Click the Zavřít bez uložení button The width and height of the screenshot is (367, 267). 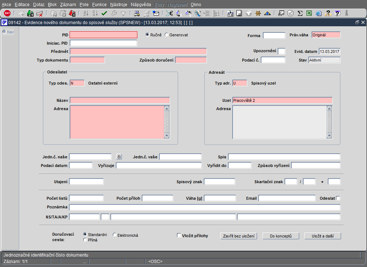click(x=239, y=236)
